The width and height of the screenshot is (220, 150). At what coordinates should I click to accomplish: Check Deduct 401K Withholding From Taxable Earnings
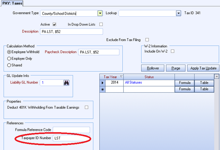[x=86, y=107]
